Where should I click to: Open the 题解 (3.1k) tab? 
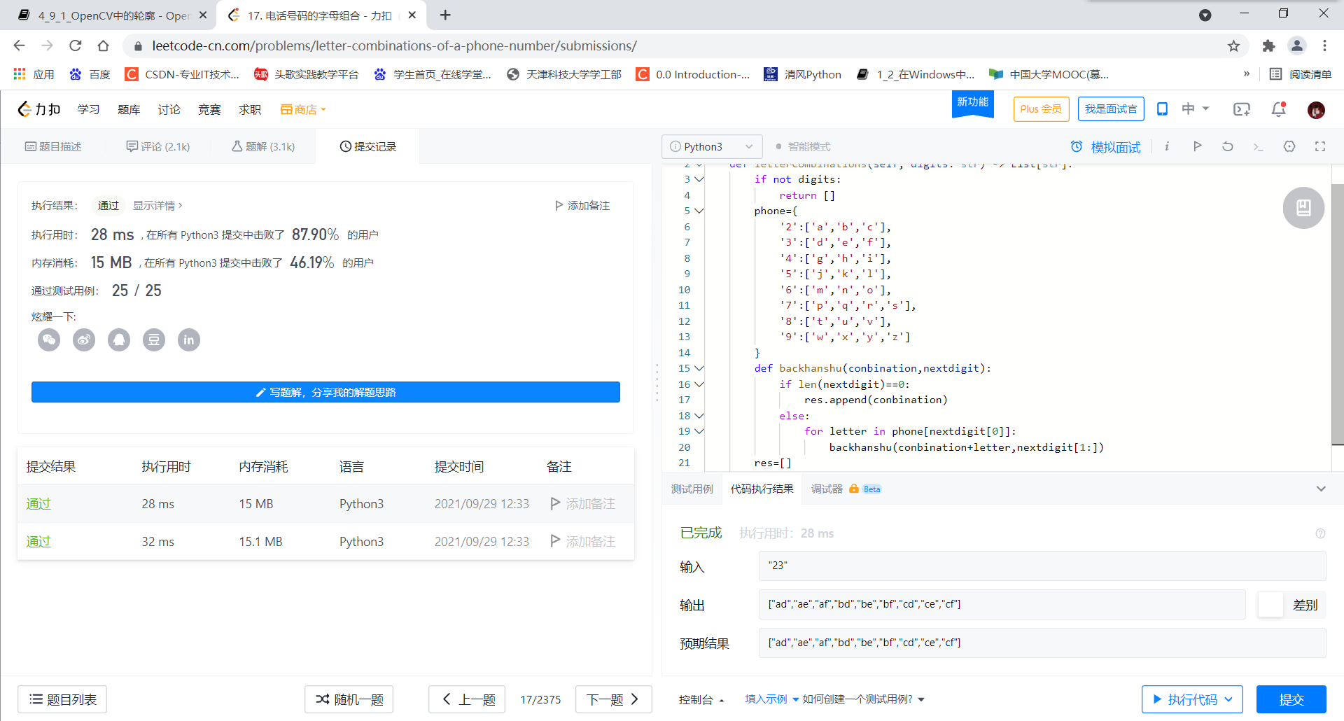pos(262,146)
